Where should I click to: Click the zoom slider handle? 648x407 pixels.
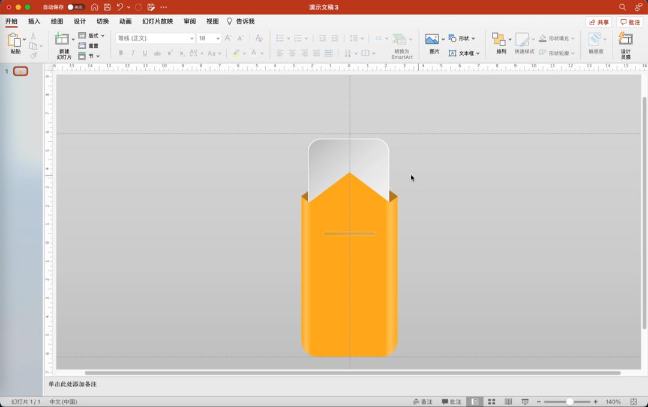pyautogui.click(x=569, y=402)
